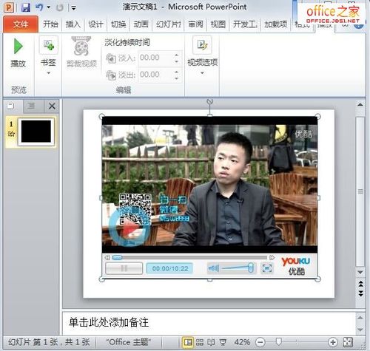Mute the video with speaker icon
This screenshot has height=351, width=370.
[x=214, y=268]
